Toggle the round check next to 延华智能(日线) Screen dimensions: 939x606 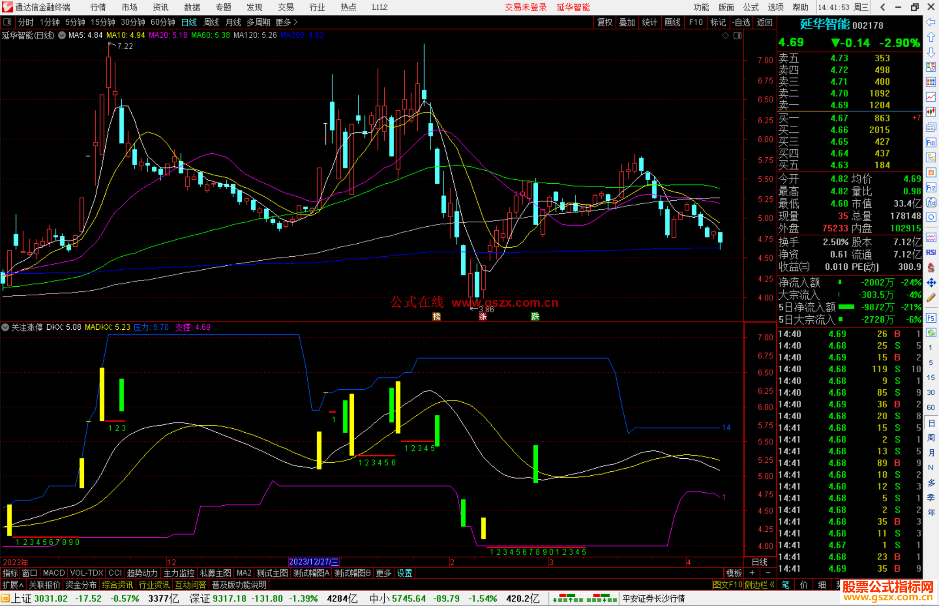(62, 35)
